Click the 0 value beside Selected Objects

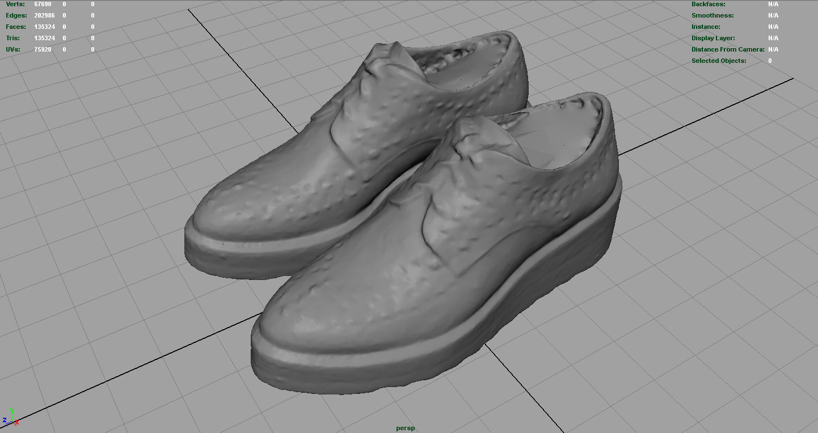(770, 61)
